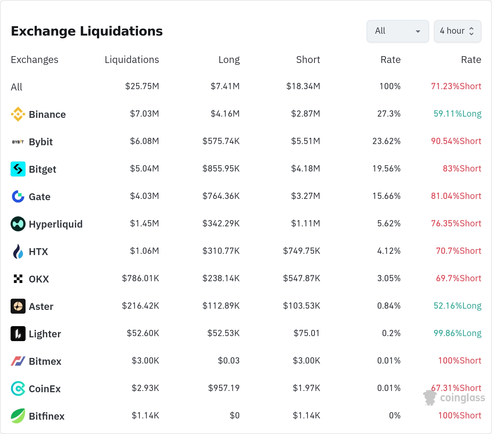
Task: Click the coinglass watermark logo
Action: tap(454, 398)
